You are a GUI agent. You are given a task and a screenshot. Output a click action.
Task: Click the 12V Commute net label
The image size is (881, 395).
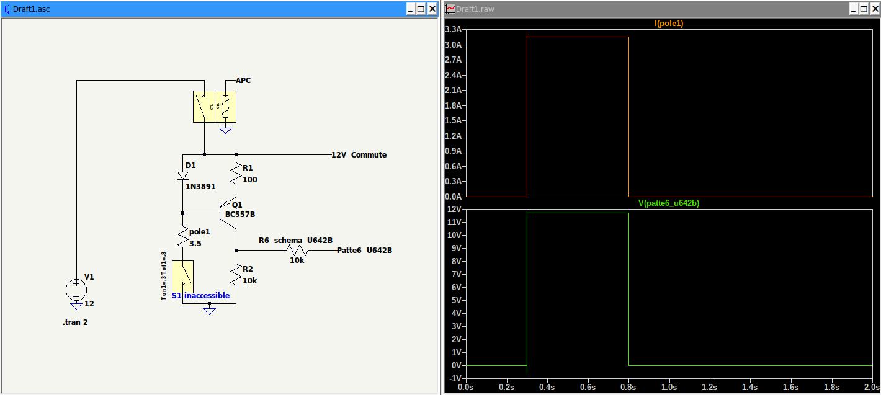coord(359,155)
